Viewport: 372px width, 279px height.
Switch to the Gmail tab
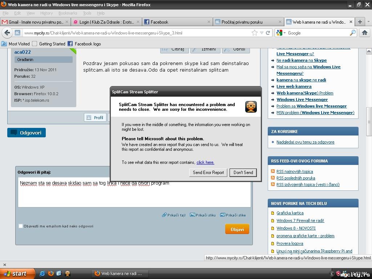[35, 22]
